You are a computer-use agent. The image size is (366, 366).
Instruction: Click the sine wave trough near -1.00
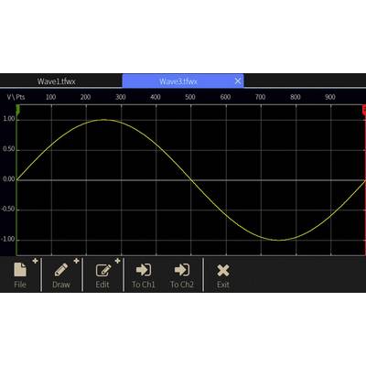tap(279, 240)
